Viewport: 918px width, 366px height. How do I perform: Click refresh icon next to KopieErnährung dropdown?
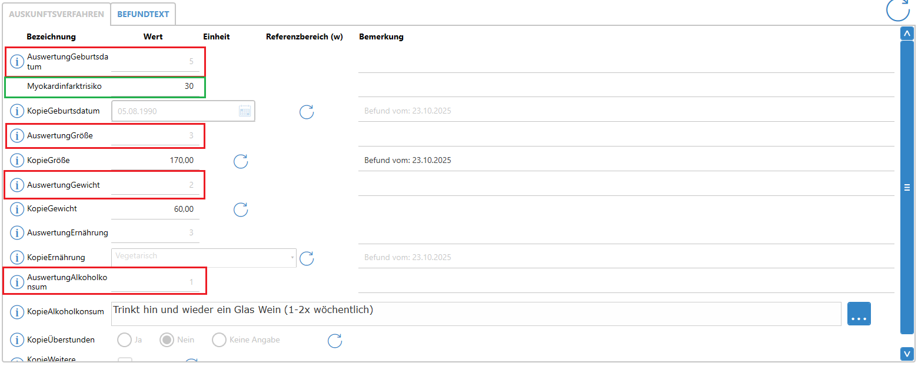pos(307,258)
